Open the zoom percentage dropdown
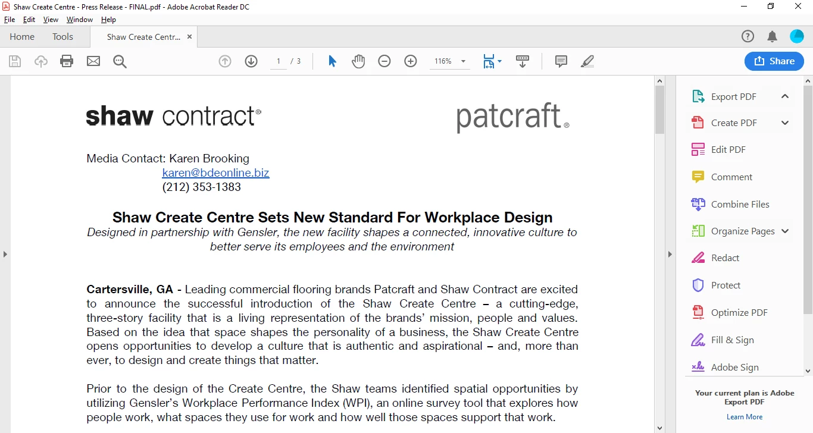 (x=463, y=61)
